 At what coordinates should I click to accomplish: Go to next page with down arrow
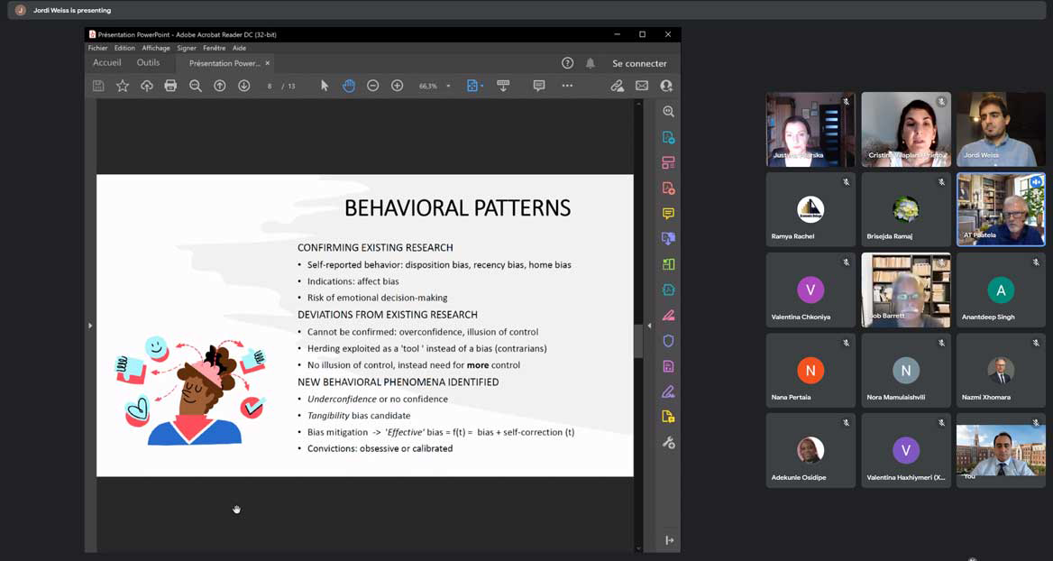pyautogui.click(x=243, y=86)
